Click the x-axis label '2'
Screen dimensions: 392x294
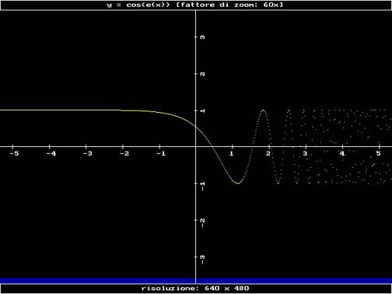tap(268, 153)
